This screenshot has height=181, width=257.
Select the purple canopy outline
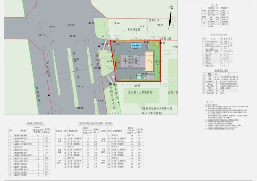[133, 61]
